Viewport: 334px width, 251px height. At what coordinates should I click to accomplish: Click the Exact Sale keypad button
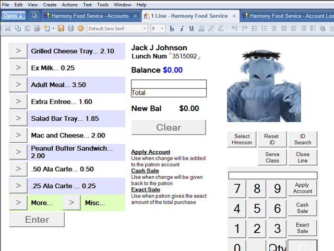coord(303,228)
